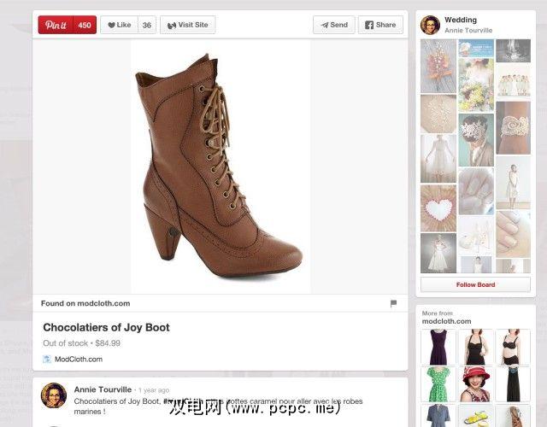Like this pin with the heart icon
Screen dimensions: 547x427
120,25
